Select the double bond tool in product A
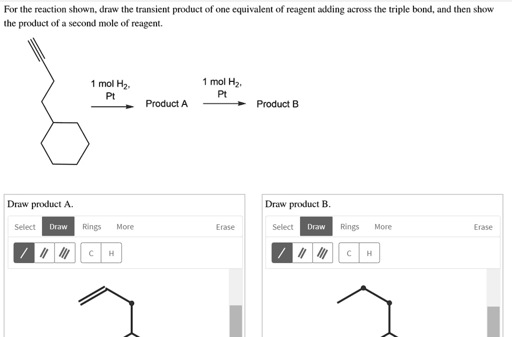 pyautogui.click(x=44, y=253)
